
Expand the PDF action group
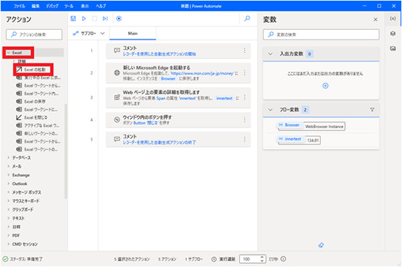[9, 235]
